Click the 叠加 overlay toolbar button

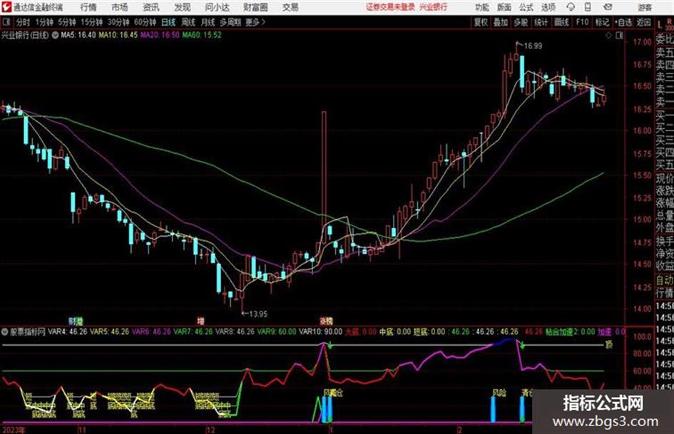[x=501, y=22]
